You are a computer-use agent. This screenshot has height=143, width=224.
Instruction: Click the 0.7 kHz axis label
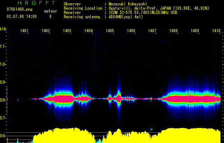[3, 118]
